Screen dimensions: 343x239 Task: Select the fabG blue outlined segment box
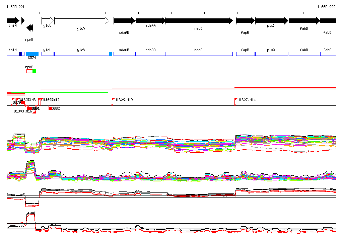[x=328, y=54]
